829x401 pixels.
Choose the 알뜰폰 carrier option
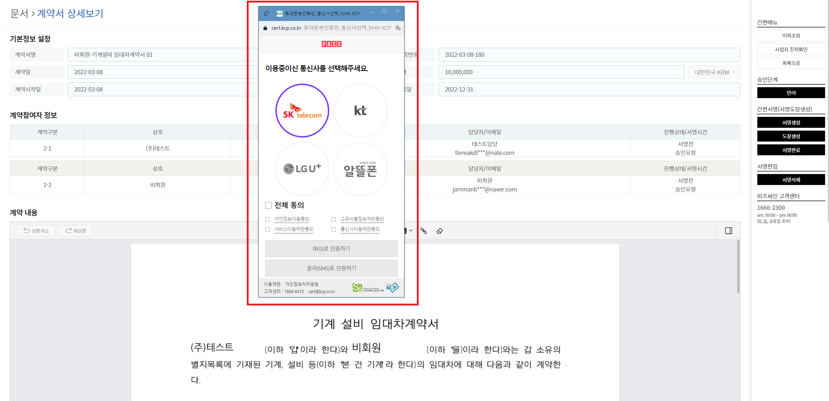point(360,169)
